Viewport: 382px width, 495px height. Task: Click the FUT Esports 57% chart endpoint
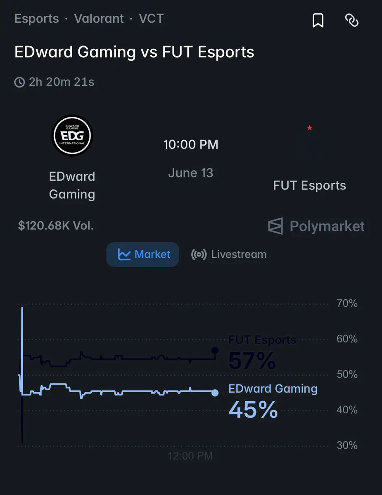point(215,351)
